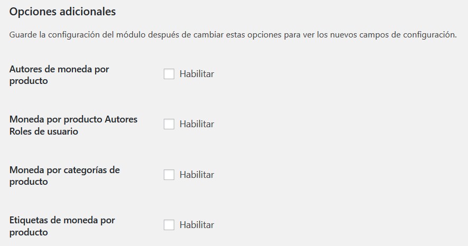Click the word 'Autores' in first option title

click(x=27, y=69)
